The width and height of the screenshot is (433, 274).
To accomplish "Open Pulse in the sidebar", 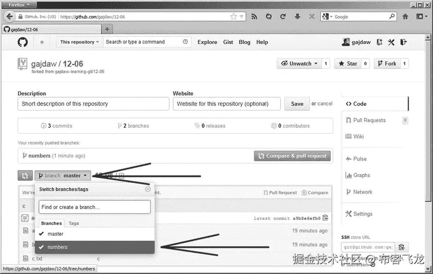I will 356,159.
